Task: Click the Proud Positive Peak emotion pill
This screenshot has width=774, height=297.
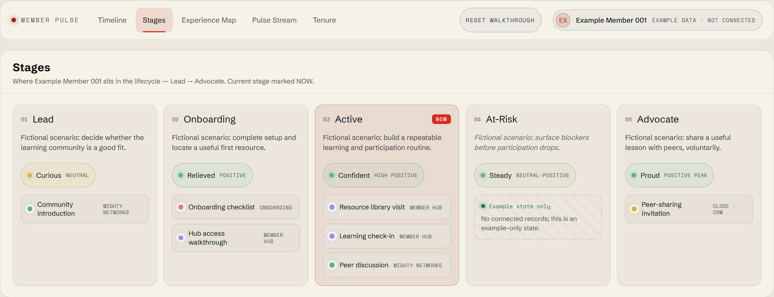Action: 669,175
